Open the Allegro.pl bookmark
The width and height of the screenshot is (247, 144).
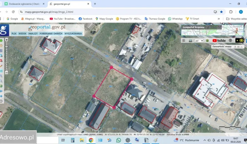pos(33,19)
